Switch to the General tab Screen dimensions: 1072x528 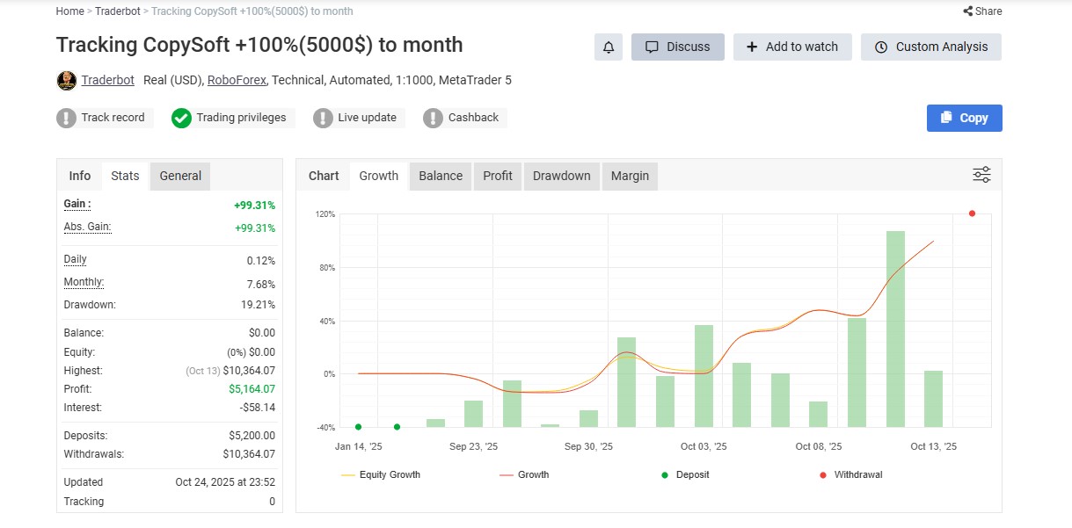click(180, 176)
